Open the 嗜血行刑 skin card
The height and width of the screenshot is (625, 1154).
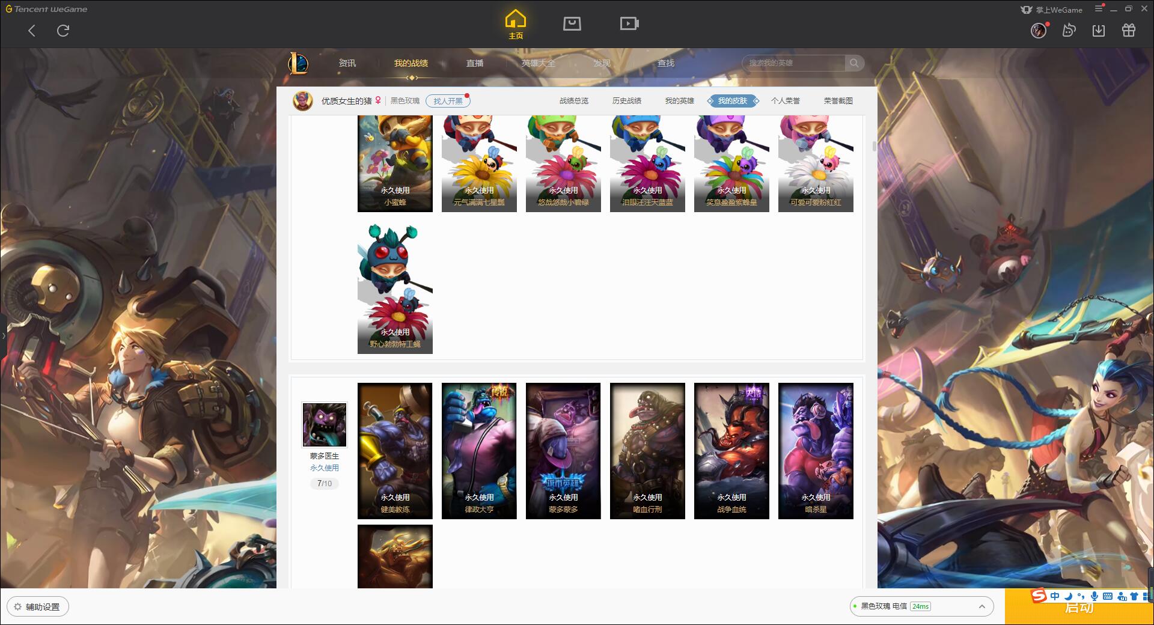point(647,451)
